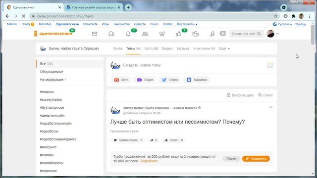Click the Продвинуть promote button
Screen dimensions: 317x178
coord(256,159)
